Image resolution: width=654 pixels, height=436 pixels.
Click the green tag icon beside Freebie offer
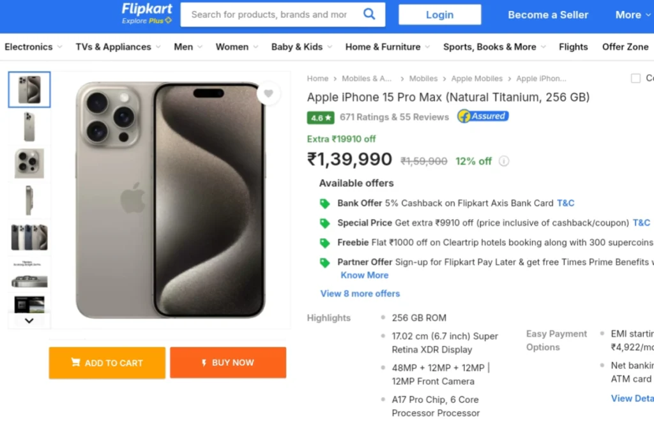[x=324, y=243]
